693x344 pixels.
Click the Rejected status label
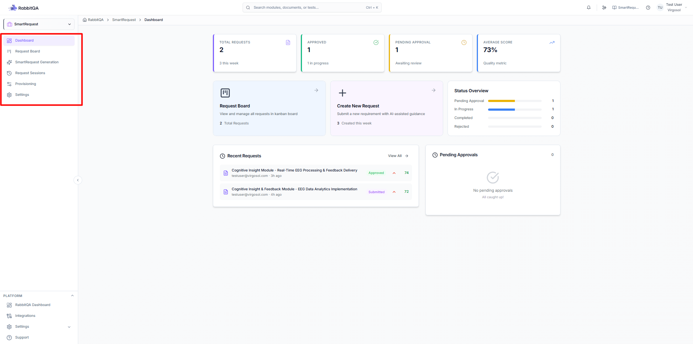coord(462,127)
